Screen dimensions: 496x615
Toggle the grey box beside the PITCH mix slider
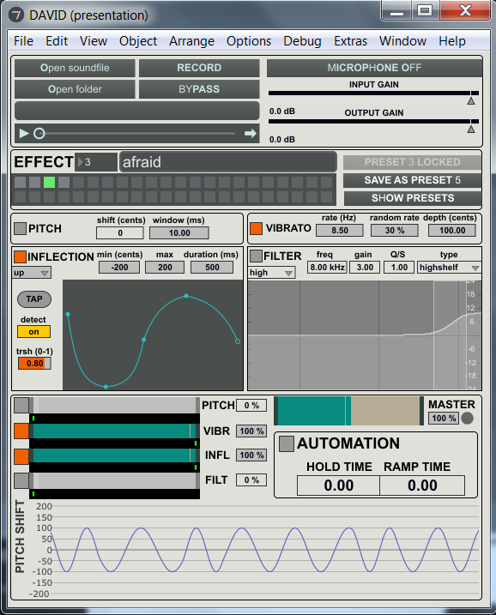[x=21, y=405]
